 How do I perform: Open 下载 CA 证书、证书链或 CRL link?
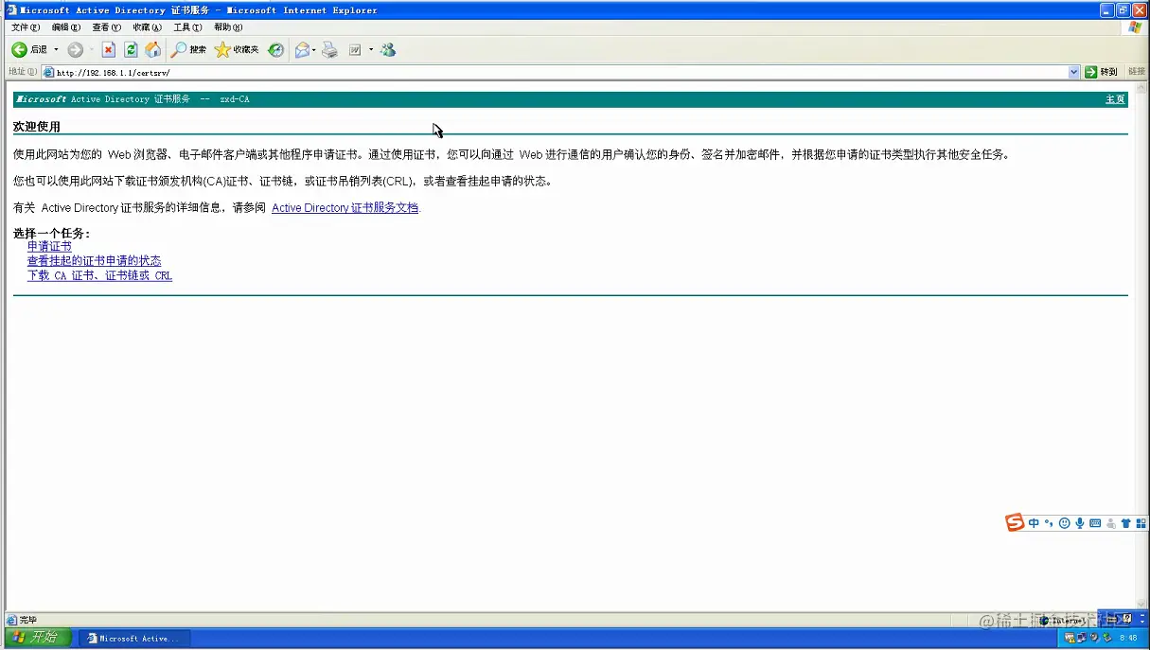(99, 276)
